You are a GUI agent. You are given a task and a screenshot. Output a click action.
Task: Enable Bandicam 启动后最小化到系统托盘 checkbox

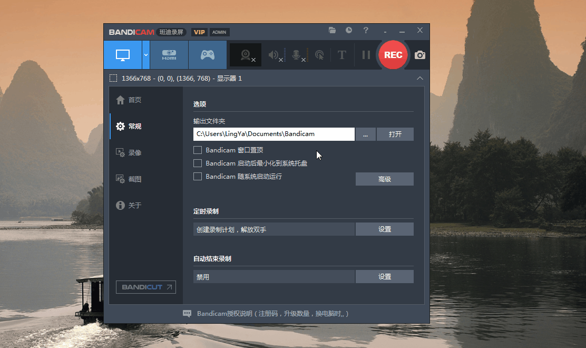(198, 163)
